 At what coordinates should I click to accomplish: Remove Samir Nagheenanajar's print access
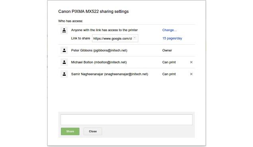[191, 74]
